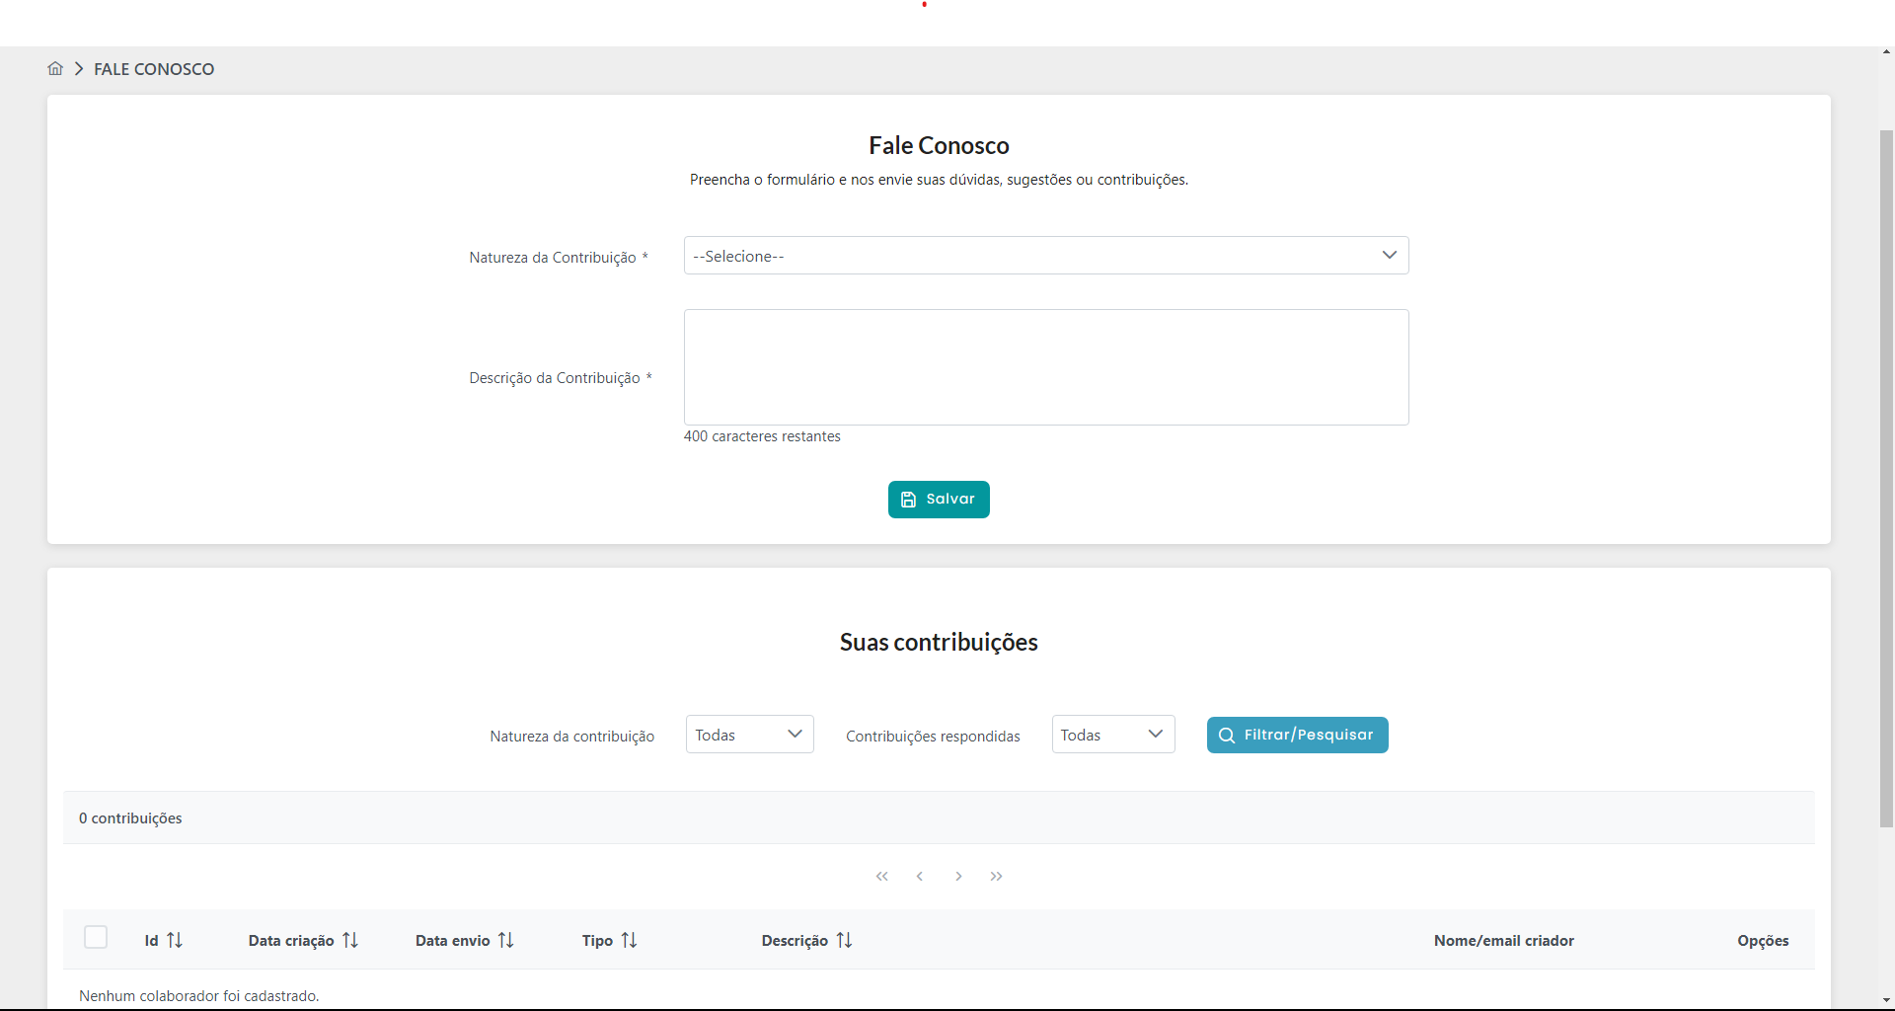This screenshot has height=1011, width=1895.
Task: Sort by Descrição column arrows
Action: (x=844, y=940)
